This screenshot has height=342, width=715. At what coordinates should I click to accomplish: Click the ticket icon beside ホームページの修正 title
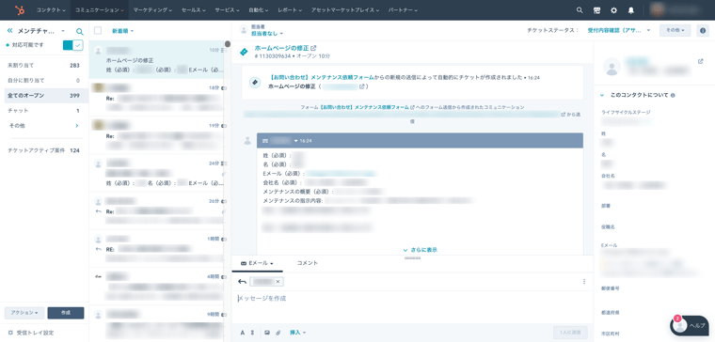tap(244, 52)
